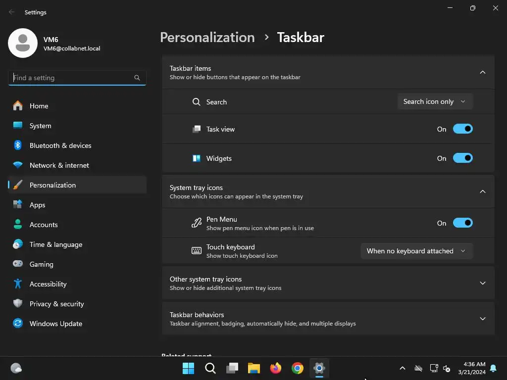The height and width of the screenshot is (380, 507).
Task: Open the Time & language label
Action: click(56, 244)
